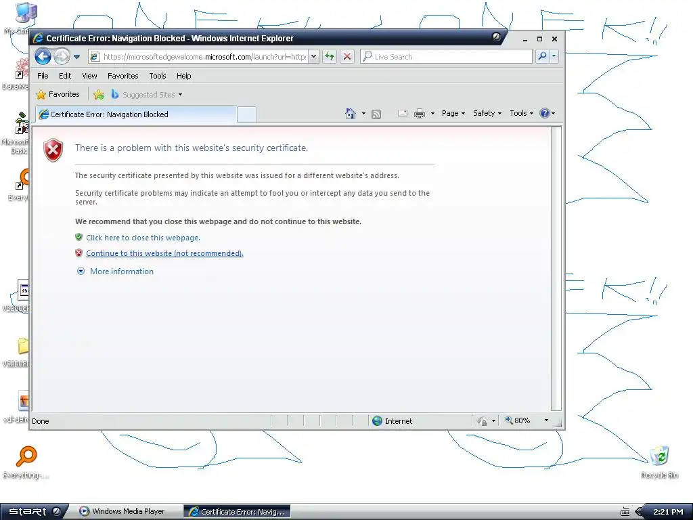Viewport: 693px width, 520px height.
Task: Click the title bar circular slash icon
Action: point(496,37)
